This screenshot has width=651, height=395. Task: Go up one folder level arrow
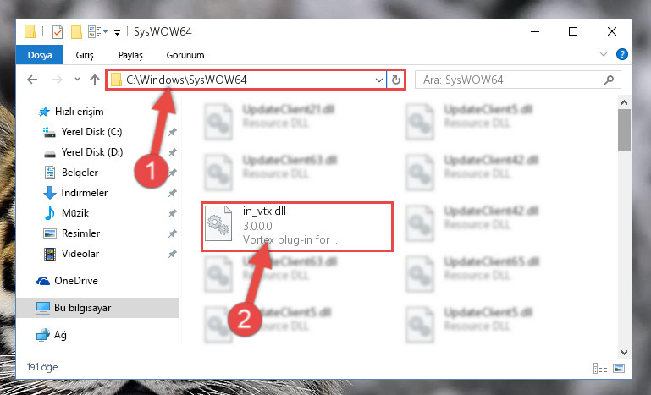point(95,80)
